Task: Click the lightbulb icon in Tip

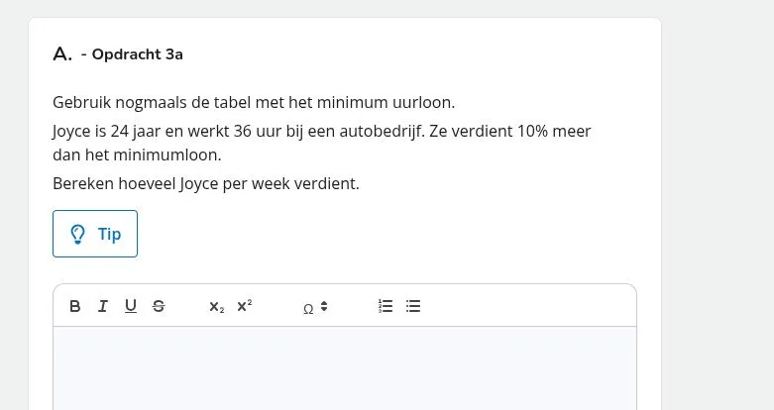Action: pyautogui.click(x=78, y=234)
